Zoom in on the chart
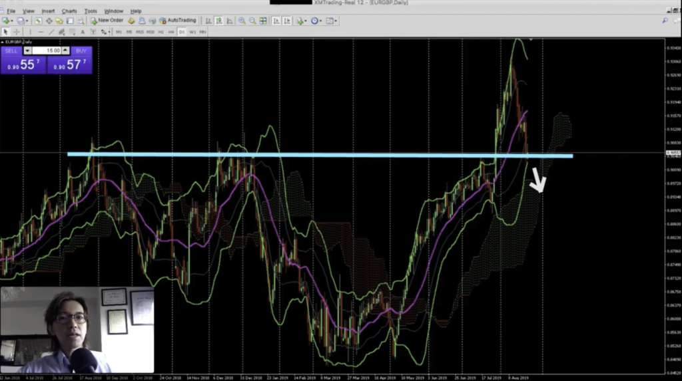Viewport: 682px width, 381px height. [x=242, y=21]
